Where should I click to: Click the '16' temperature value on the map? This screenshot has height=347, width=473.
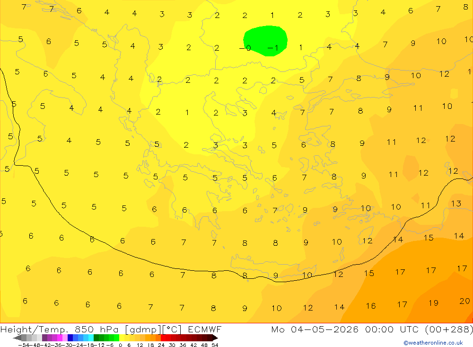coord(371,306)
